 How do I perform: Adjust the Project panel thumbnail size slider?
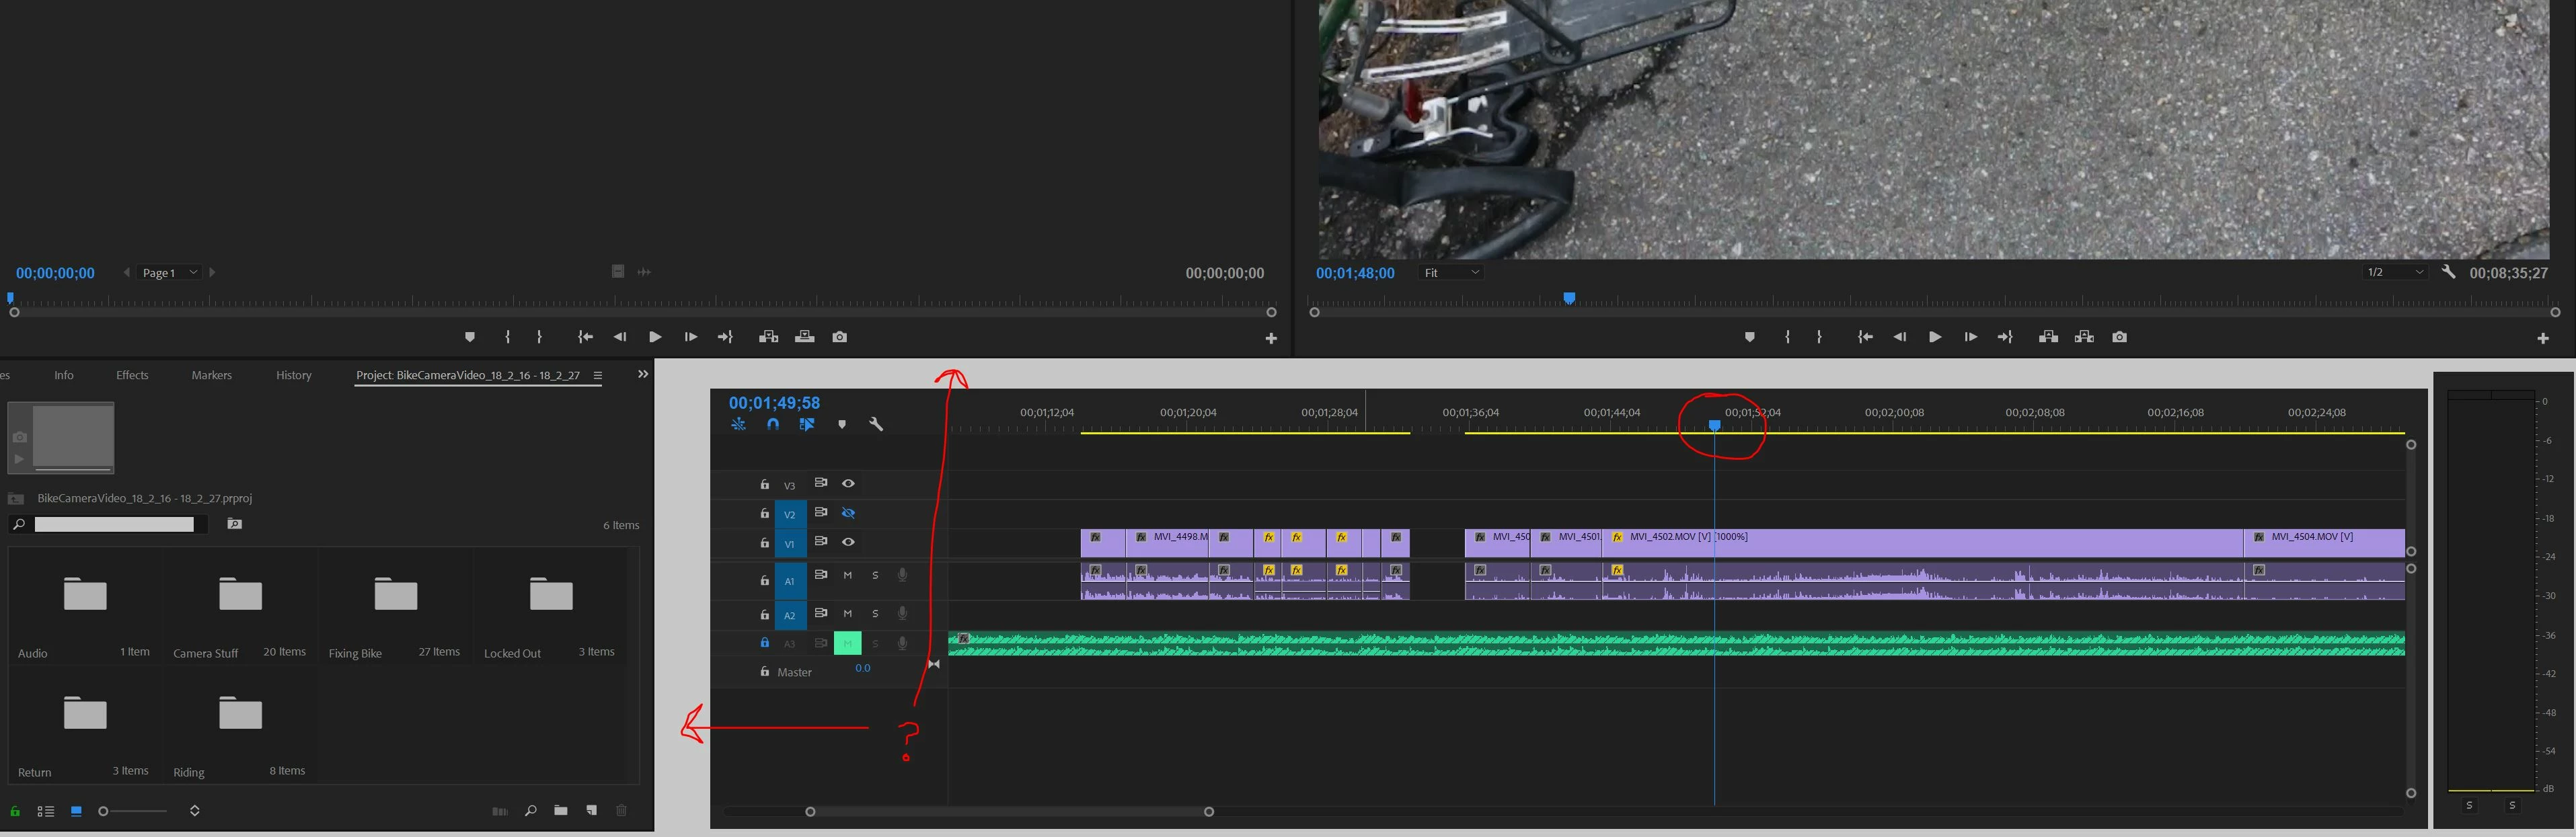(x=103, y=811)
